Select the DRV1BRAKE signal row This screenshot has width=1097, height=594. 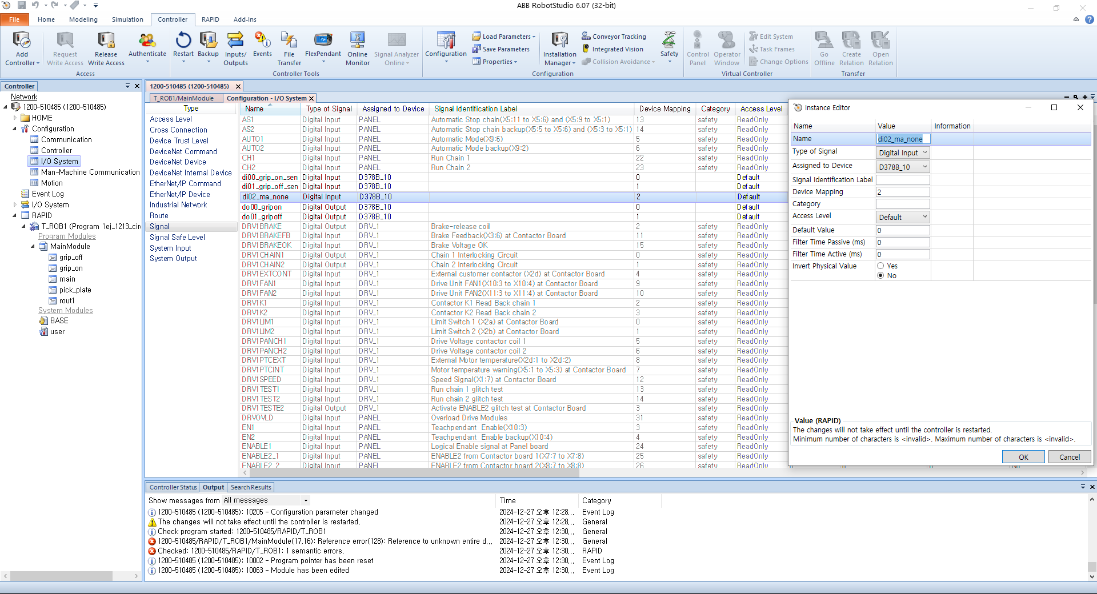coord(513,227)
